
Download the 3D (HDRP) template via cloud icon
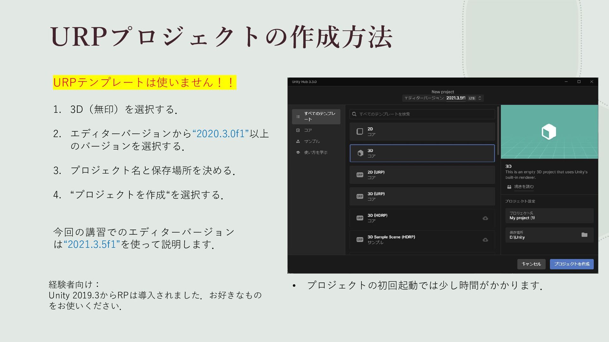click(x=485, y=218)
